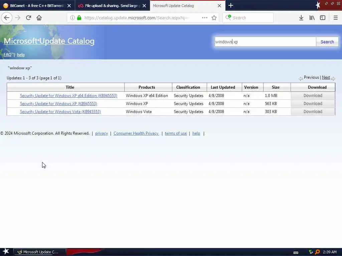
Task: Go back with the browser back arrow
Action: click(x=7, y=18)
